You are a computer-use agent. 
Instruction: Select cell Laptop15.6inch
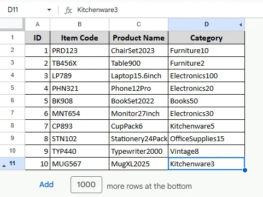tap(139, 76)
